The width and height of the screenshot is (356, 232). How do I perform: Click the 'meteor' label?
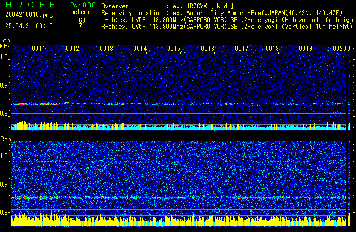coord(80,12)
